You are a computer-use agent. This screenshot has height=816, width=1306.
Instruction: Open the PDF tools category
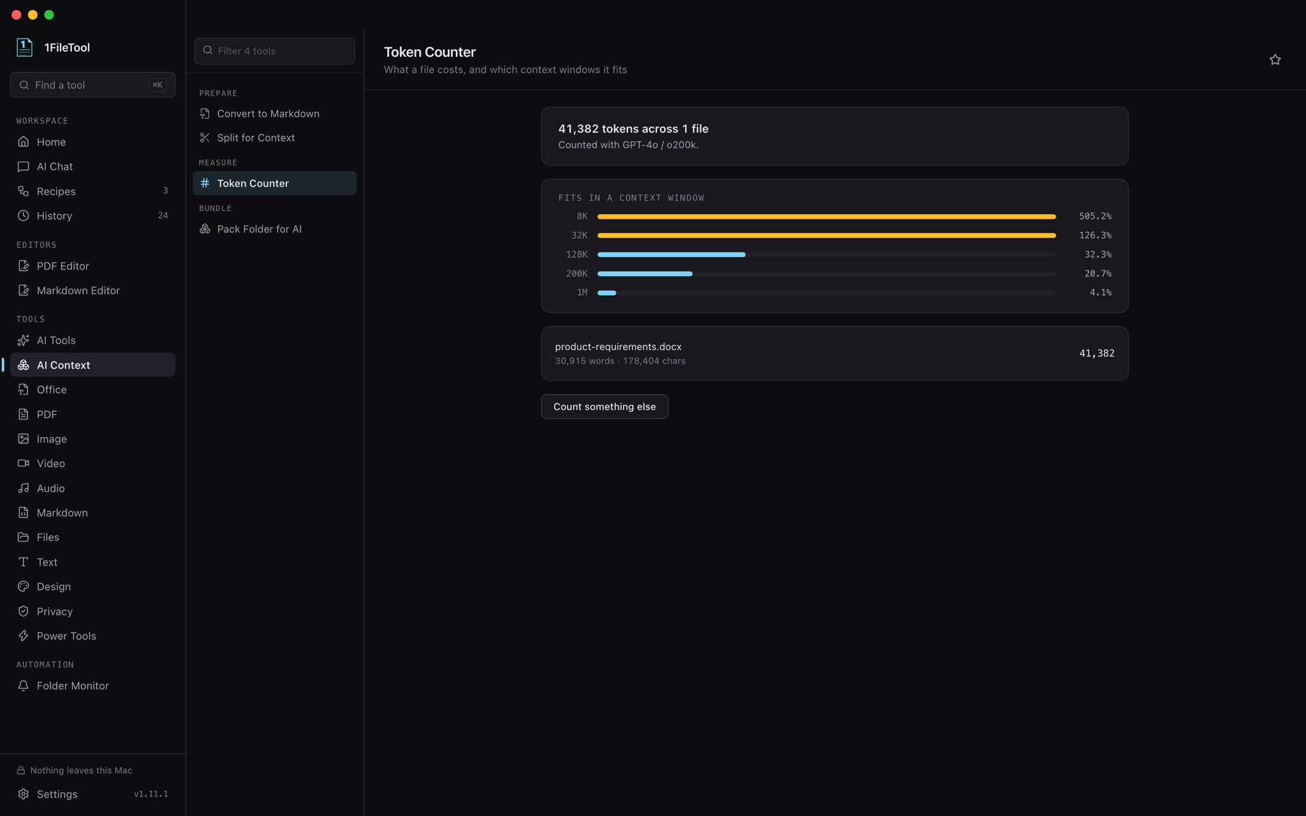click(x=92, y=414)
